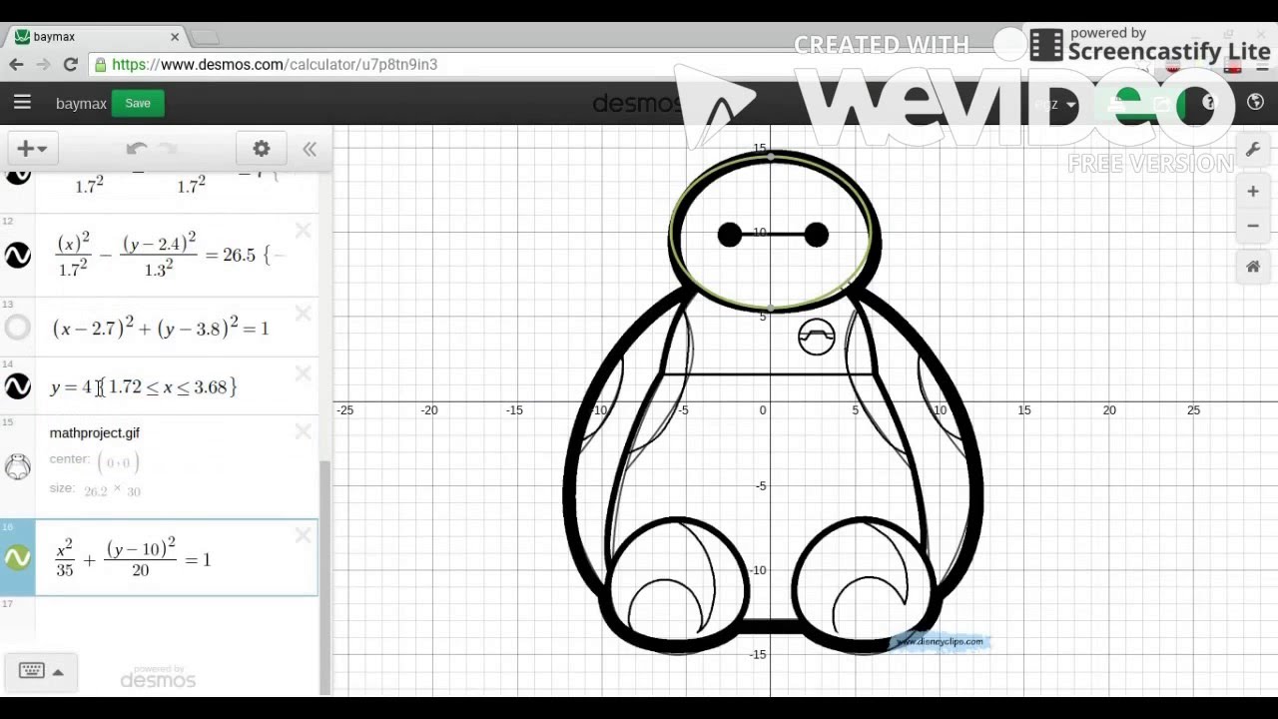Viewport: 1278px width, 719px height.
Task: Close the baymax browser tab
Action: [x=175, y=37]
